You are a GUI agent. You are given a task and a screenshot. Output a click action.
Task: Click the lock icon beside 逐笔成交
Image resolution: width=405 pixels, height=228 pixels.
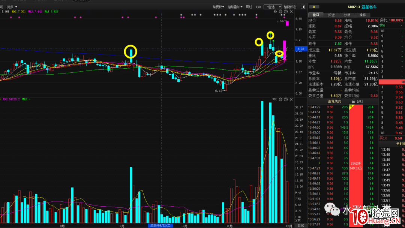[x=353, y=102]
